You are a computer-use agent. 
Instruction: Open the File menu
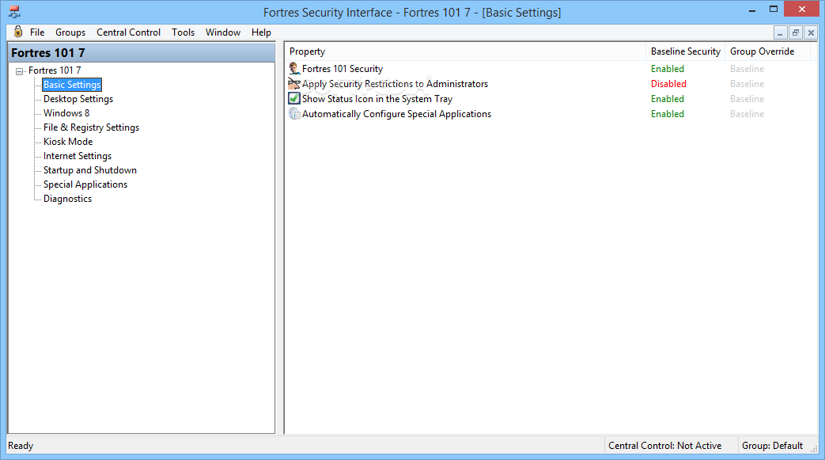(x=37, y=32)
